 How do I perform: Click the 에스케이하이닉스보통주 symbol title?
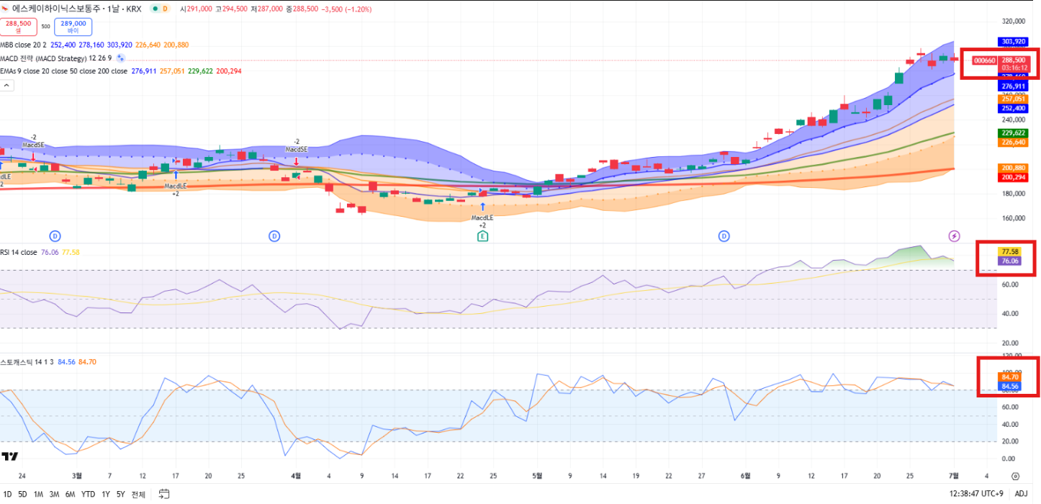click(57, 9)
